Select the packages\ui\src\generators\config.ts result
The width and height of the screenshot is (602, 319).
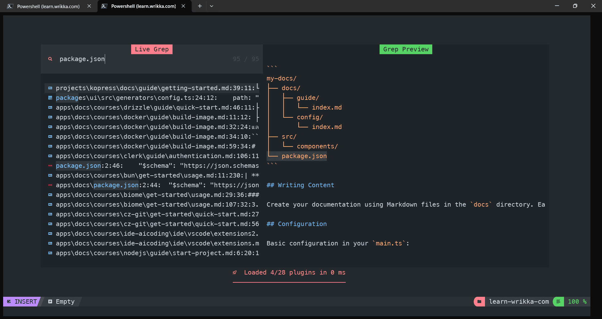coord(152,98)
